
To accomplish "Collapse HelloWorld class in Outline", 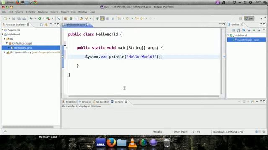I will pos(228,35).
